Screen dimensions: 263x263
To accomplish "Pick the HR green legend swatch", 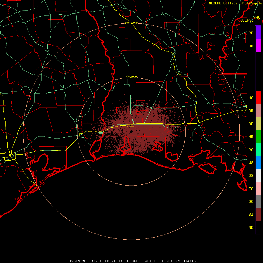I will [258, 136].
